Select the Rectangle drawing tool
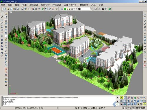147x110 pixels. [x=2, y=30]
